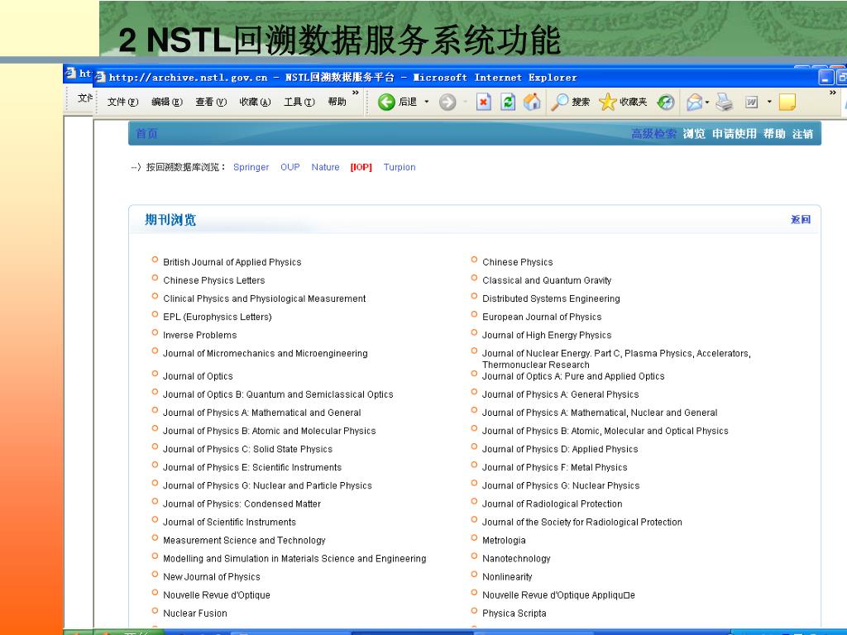The image size is (847, 635).
Task: Click the Forward arrow icon
Action: click(447, 102)
